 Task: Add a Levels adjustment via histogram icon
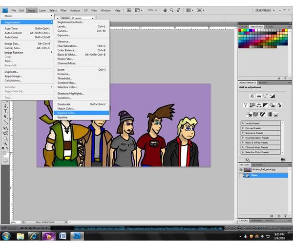(x=259, y=96)
